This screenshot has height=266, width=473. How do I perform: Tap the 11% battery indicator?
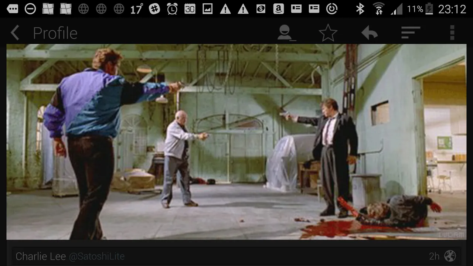click(x=420, y=9)
